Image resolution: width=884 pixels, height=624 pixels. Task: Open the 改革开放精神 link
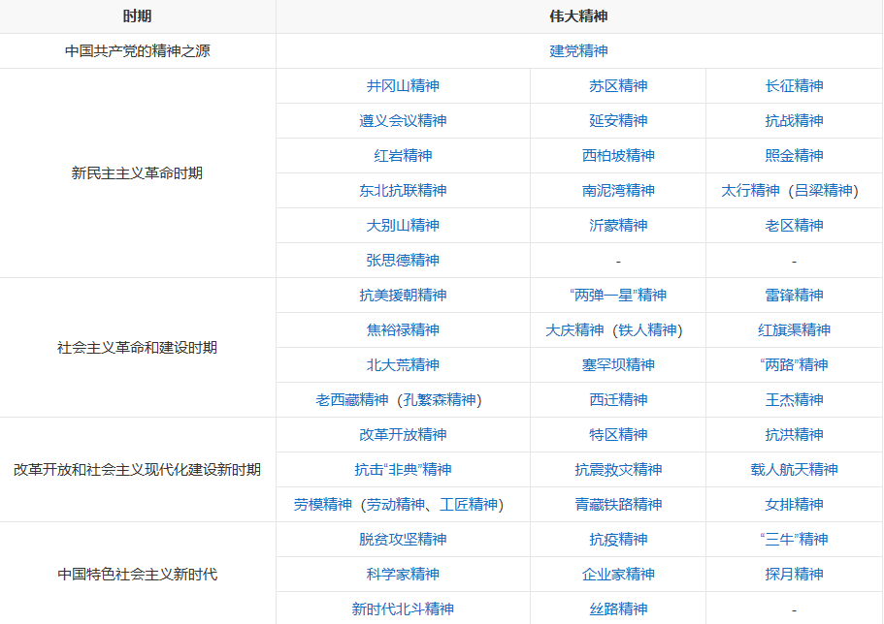[403, 435]
